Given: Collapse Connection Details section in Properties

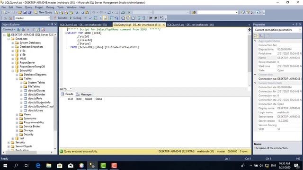Looking at the screenshot, I should pos(255,83).
